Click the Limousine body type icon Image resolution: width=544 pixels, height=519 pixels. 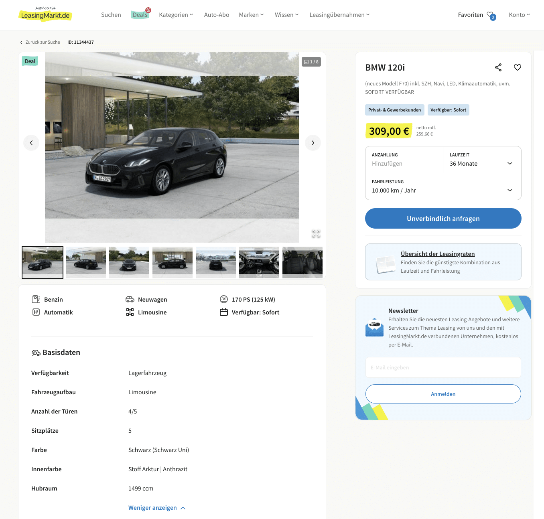(130, 312)
